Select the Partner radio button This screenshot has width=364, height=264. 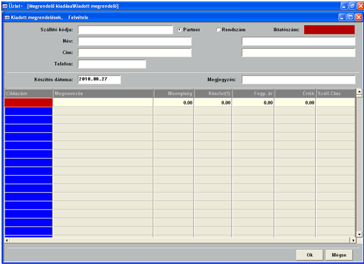click(179, 30)
